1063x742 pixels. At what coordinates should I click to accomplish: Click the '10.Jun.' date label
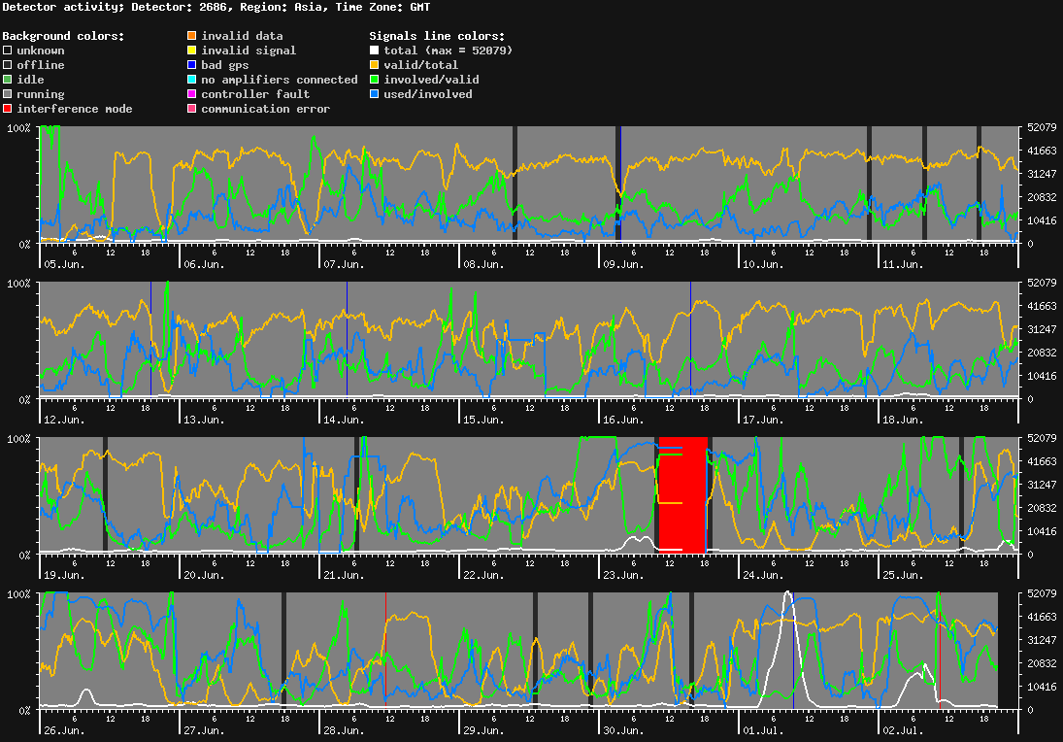(763, 264)
